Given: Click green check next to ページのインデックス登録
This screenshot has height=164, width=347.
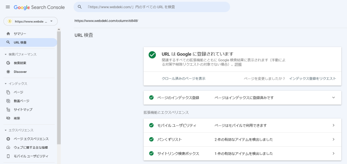Looking at the screenshot, I should (151, 97).
